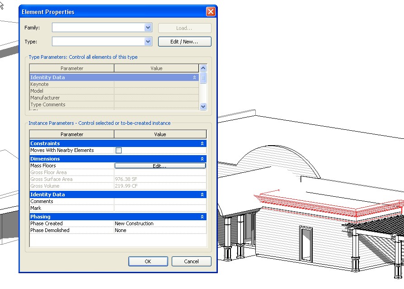Image resolution: width=404 pixels, height=289 pixels.
Task: Select the Keynote value cell
Action: point(156,84)
